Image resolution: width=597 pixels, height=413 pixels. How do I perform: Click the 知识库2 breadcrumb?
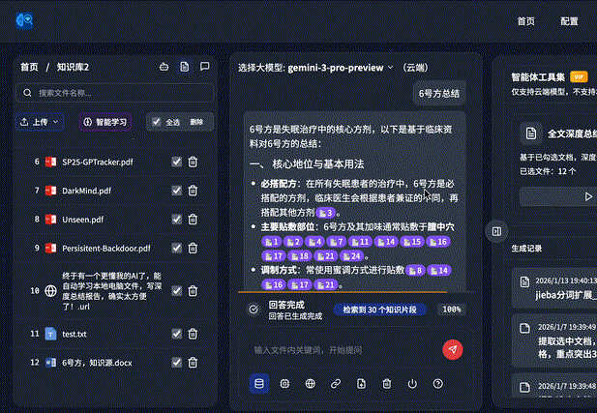73,68
